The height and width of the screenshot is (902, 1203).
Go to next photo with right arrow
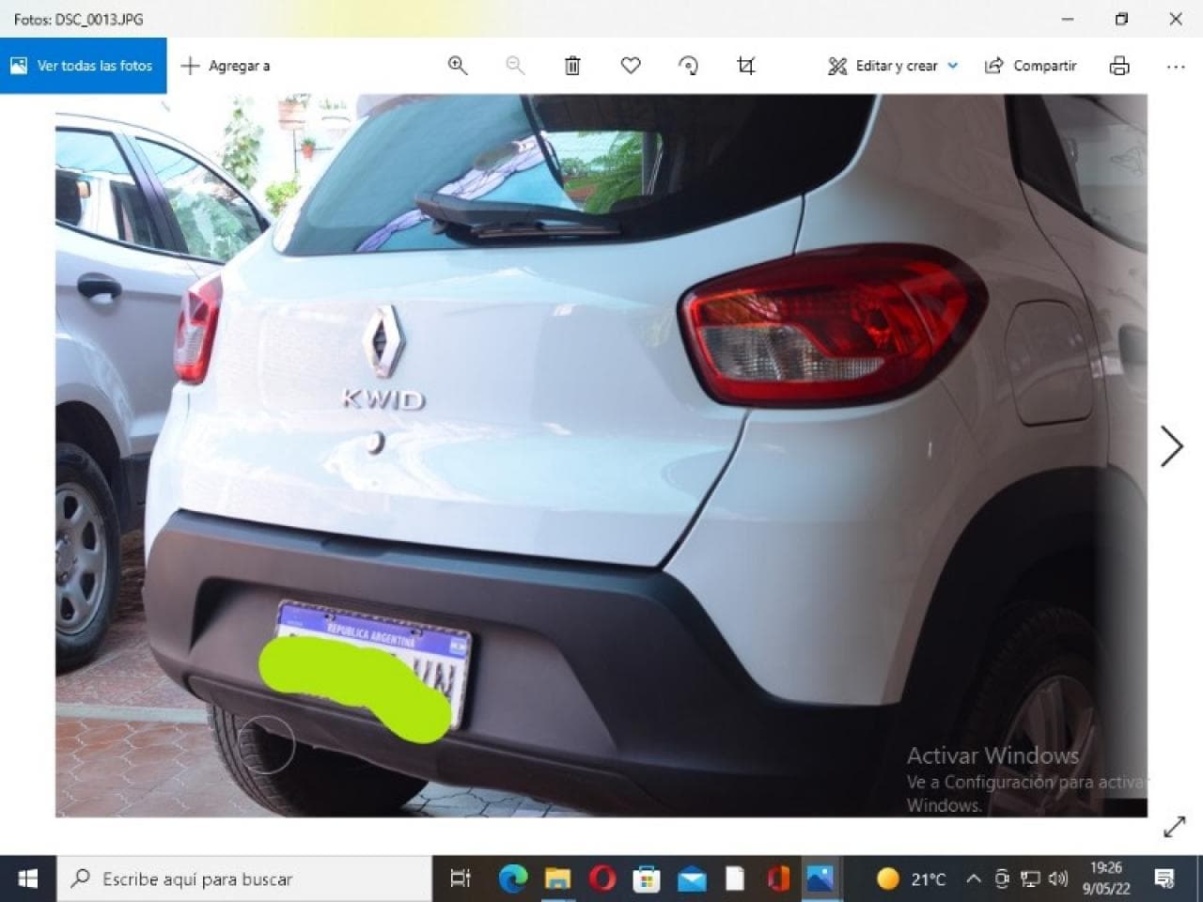coord(1171,446)
